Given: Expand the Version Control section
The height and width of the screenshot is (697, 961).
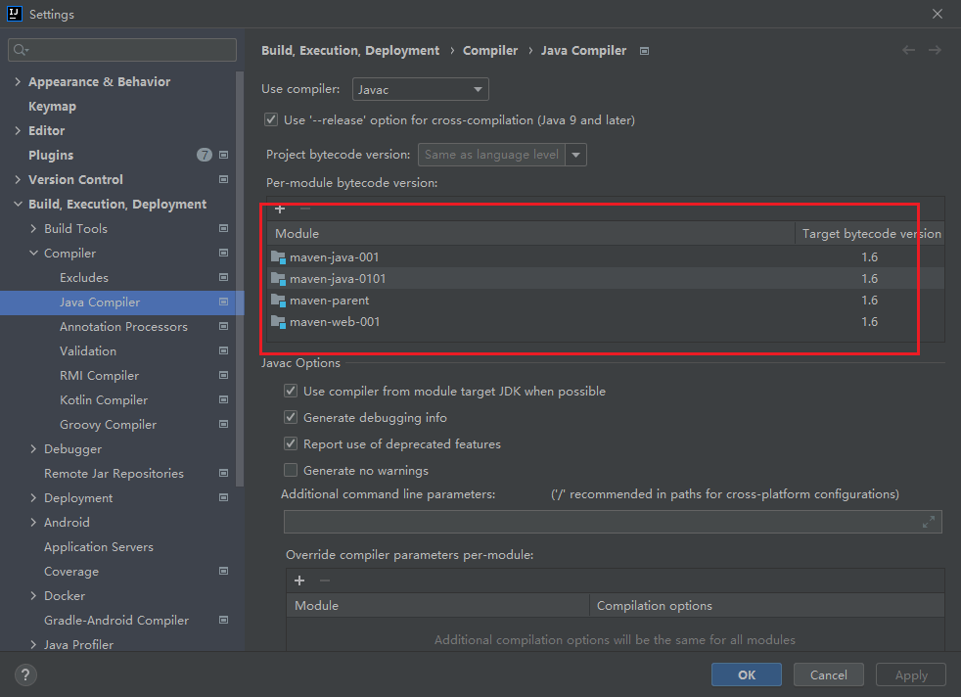Looking at the screenshot, I should (18, 179).
